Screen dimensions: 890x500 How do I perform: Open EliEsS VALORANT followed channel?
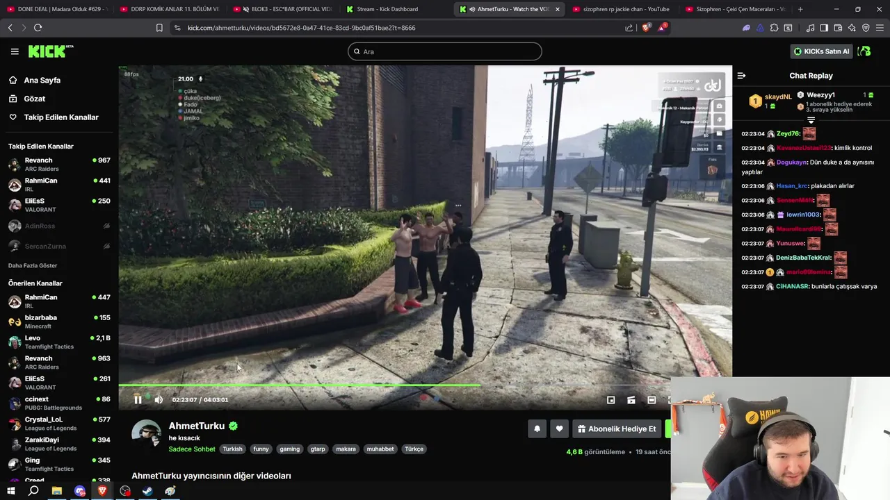click(59, 205)
